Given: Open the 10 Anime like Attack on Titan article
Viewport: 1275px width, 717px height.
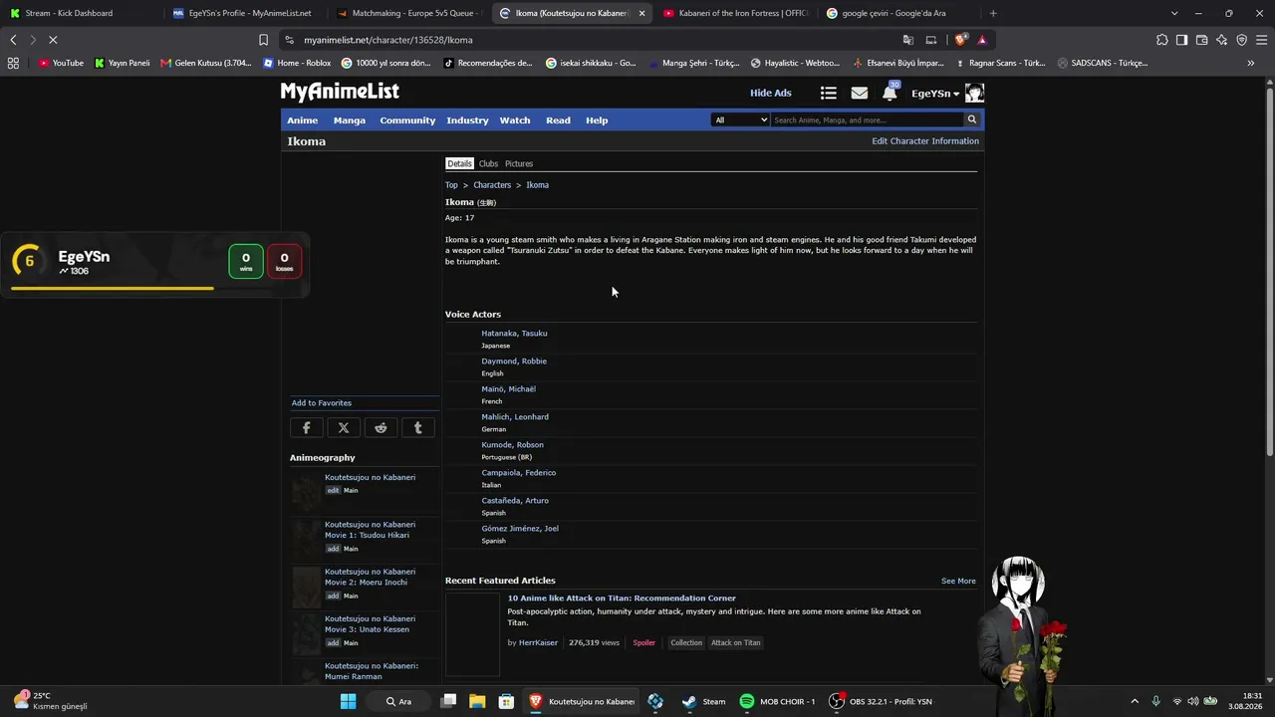Looking at the screenshot, I should coord(622,598).
